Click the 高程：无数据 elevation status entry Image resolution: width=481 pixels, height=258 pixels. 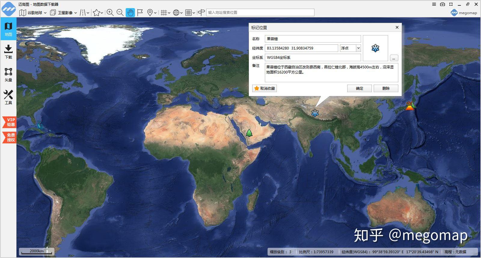[x=455, y=252]
